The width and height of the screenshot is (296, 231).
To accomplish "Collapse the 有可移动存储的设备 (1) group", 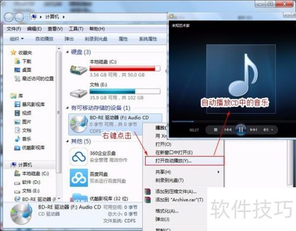I will [67, 108].
